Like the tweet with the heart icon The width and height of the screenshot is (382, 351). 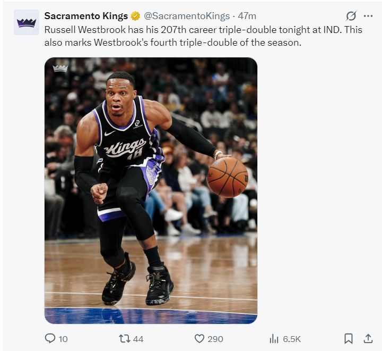pyautogui.click(x=199, y=338)
